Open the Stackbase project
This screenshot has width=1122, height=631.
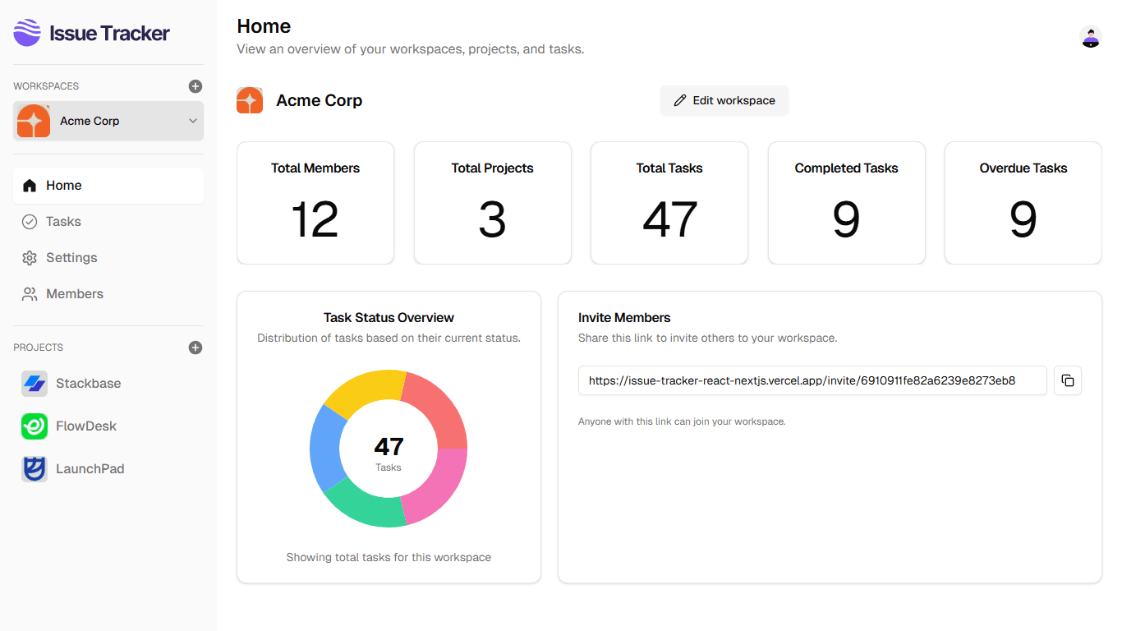coord(88,384)
